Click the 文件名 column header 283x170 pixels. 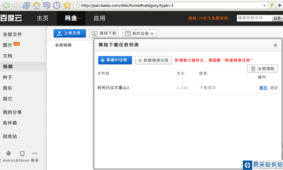coord(103,73)
